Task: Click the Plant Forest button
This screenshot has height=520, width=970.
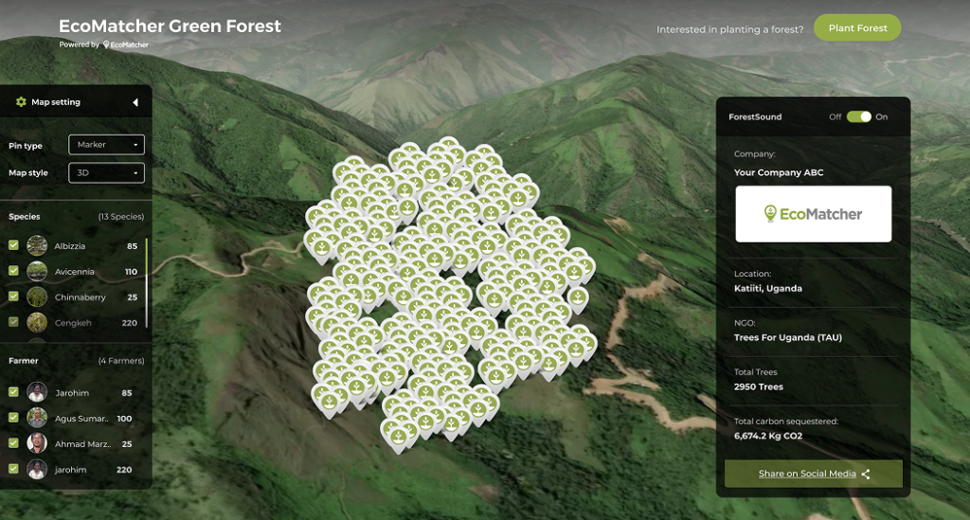Action: pyautogui.click(x=857, y=27)
